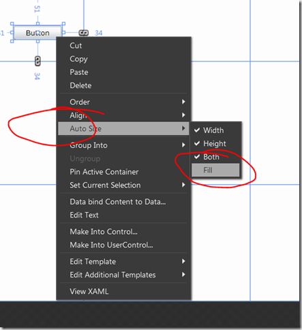
Task: Open the Edit Template submenu arrow
Action: click(x=183, y=261)
